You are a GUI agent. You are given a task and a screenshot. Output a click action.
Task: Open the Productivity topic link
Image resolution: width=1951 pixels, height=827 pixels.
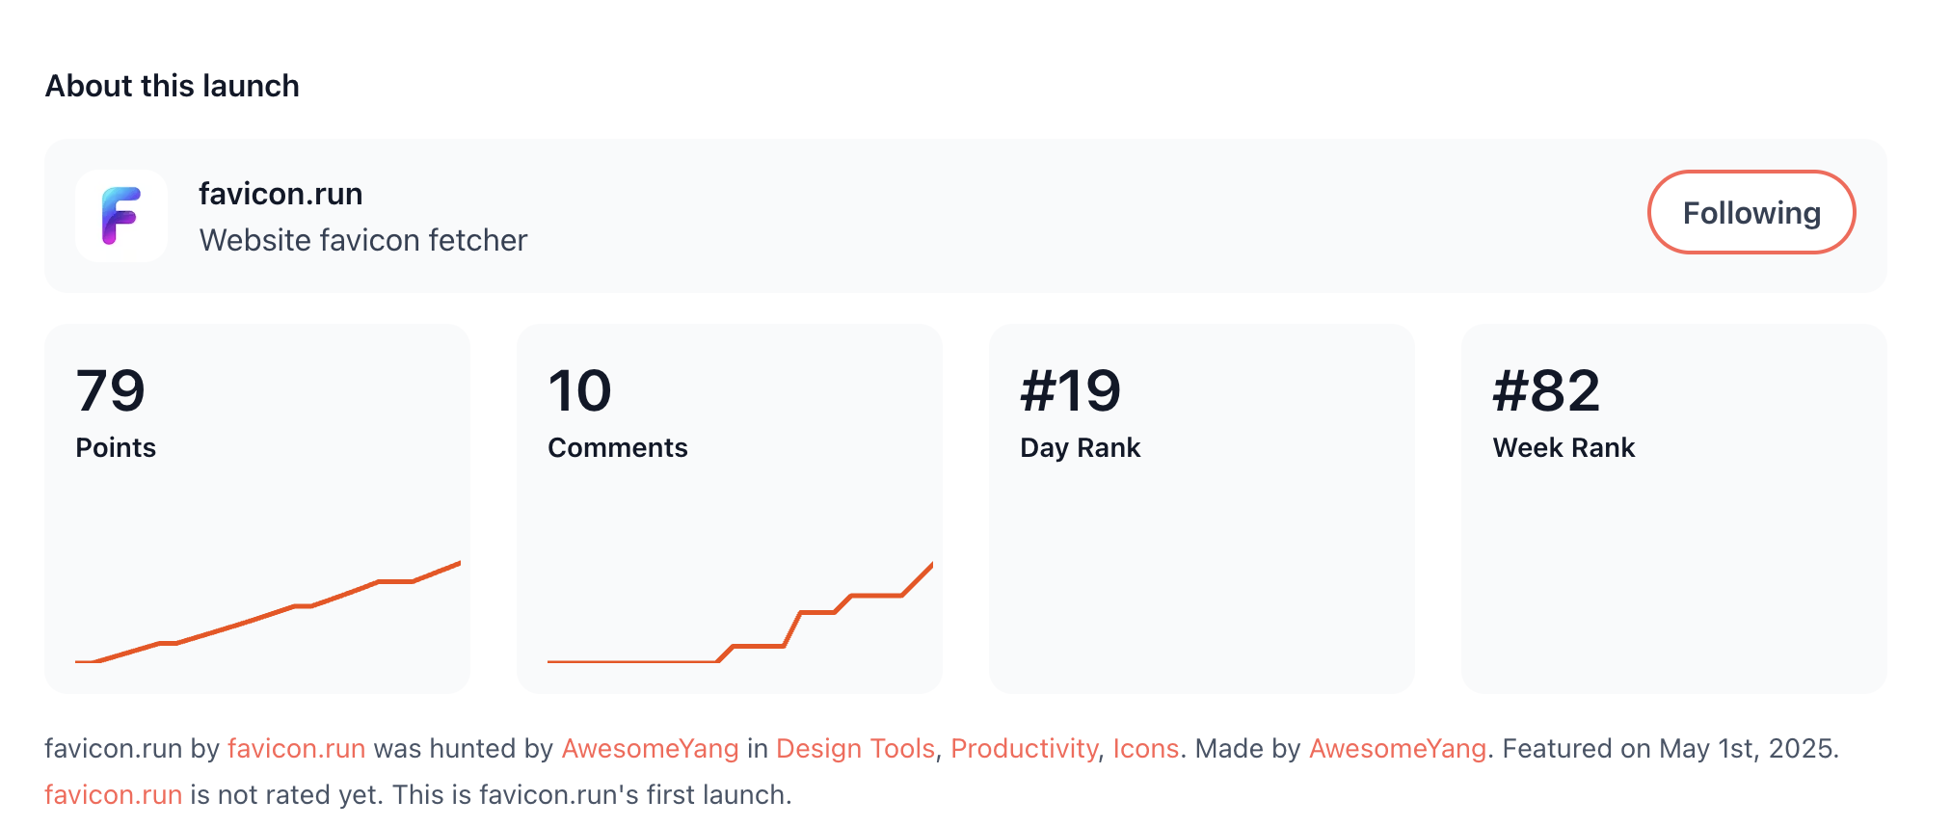(x=1024, y=749)
